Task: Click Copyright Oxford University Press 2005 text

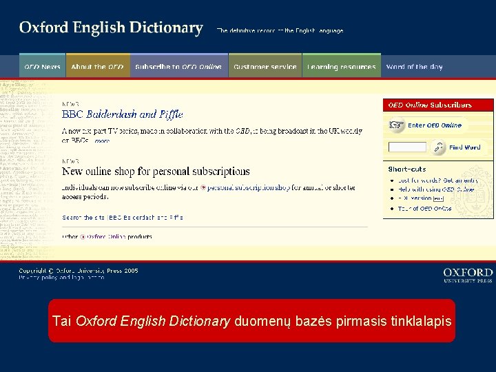Action: click(x=79, y=271)
